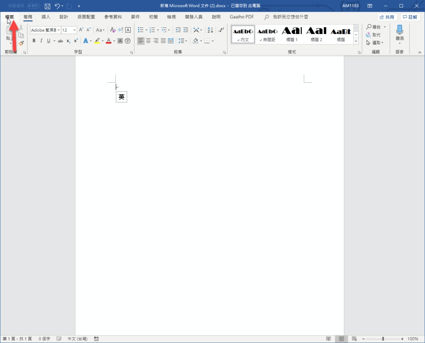This screenshot has width=425, height=343.
Task: Switch to Print Layout view in status bar
Action: [x=341, y=339]
